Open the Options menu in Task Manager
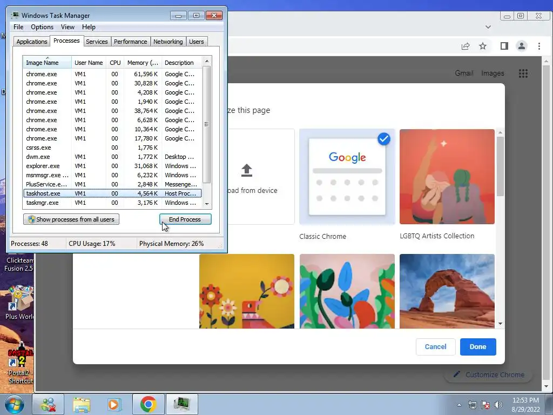Viewport: 553px width, 415px height. tap(42, 27)
